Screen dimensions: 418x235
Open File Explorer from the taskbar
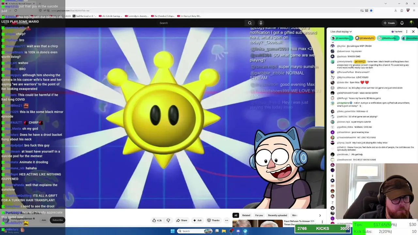pos(224,231)
